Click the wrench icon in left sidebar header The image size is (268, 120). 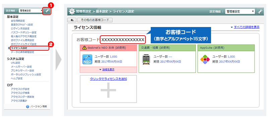[47, 11]
